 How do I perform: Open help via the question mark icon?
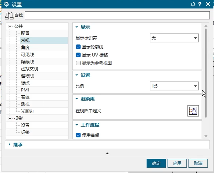(x=200, y=4)
